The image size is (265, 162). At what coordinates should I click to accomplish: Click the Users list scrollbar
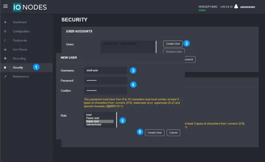(156, 47)
